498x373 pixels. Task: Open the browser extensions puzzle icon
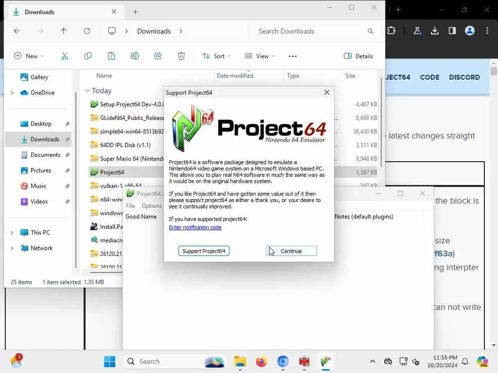pos(391,31)
